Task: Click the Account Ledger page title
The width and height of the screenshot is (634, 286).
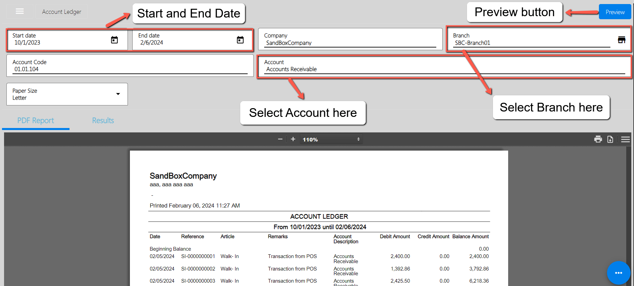Action: (x=61, y=12)
